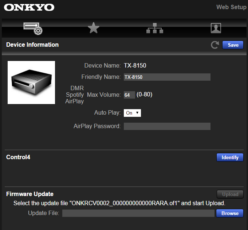Click the receiver device thumbnail image

(x=31, y=83)
